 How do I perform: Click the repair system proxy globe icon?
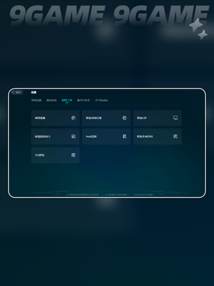[x=124, y=118]
